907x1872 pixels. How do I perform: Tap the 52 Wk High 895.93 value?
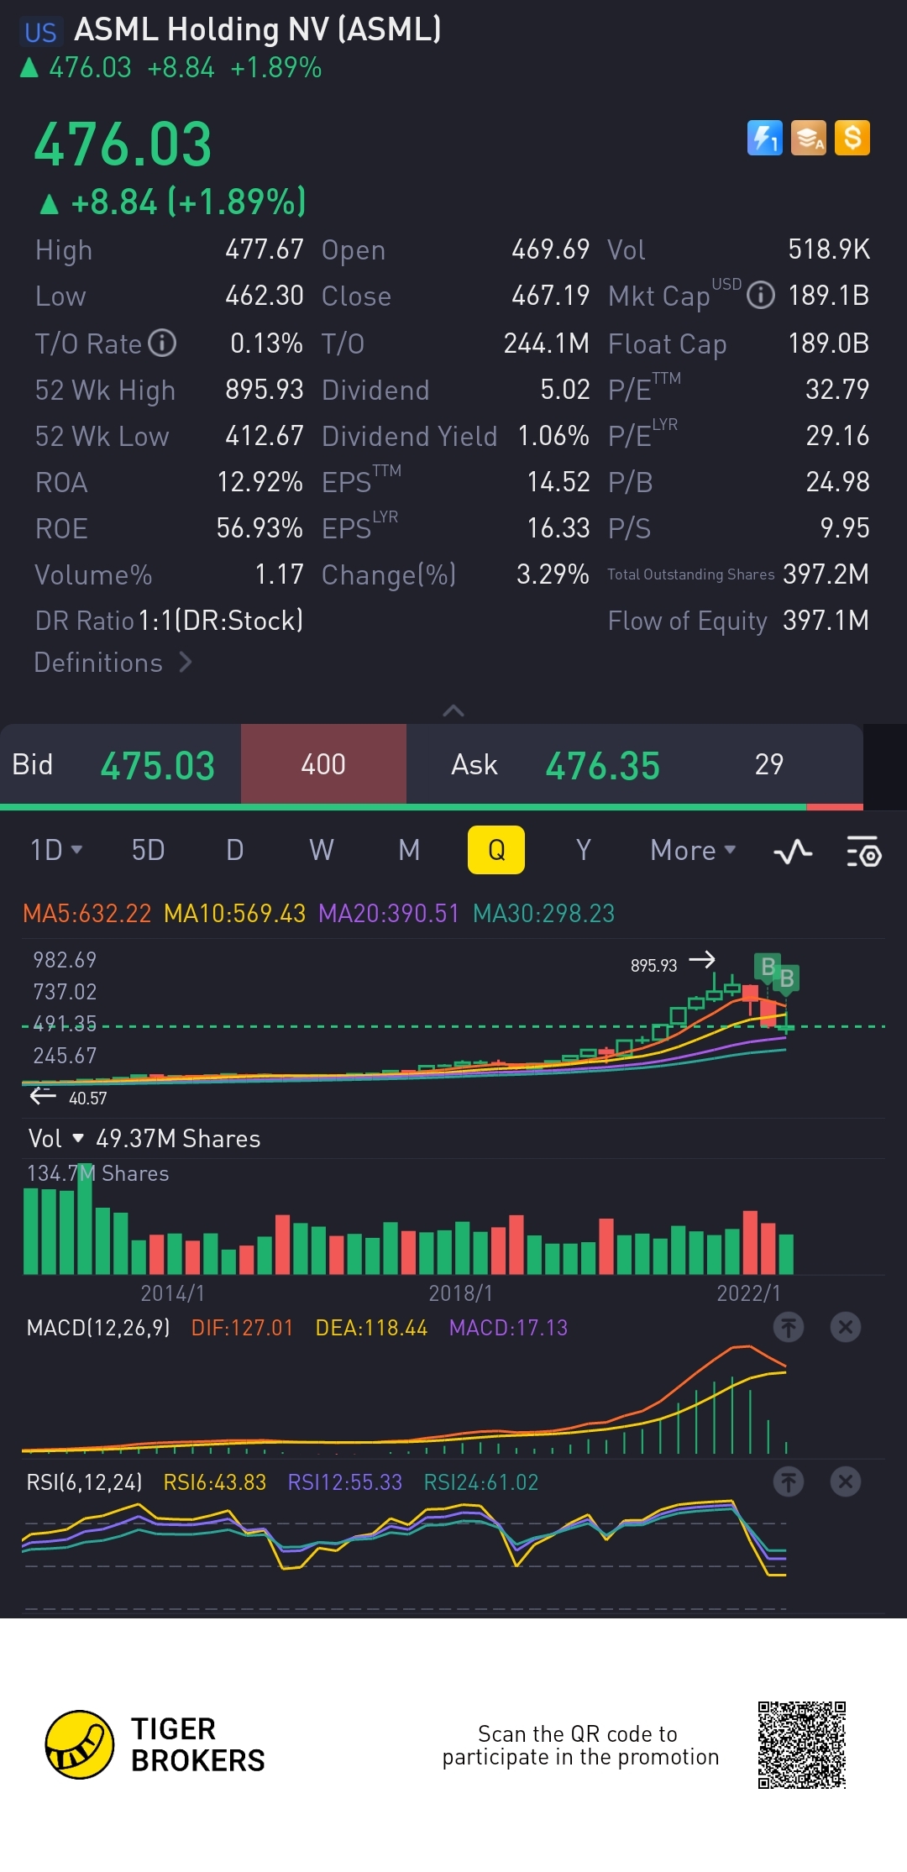point(265,390)
